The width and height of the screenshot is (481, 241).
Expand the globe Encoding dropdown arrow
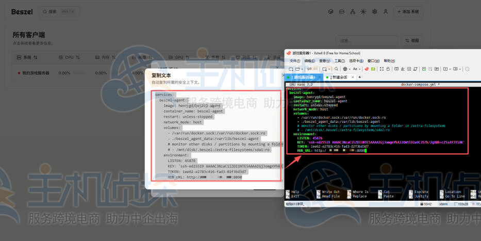point(350,69)
